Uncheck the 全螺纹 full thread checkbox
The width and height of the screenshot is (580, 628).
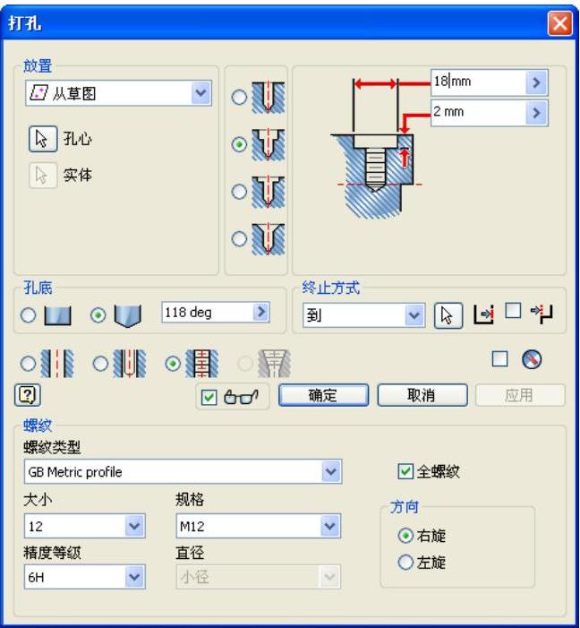click(405, 471)
